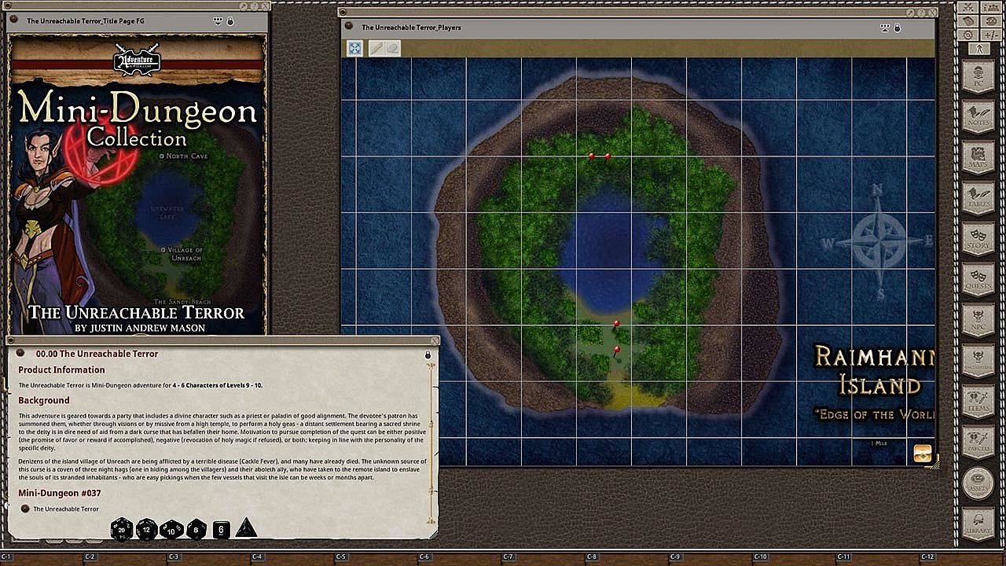Pick up the d12 die

point(147,529)
